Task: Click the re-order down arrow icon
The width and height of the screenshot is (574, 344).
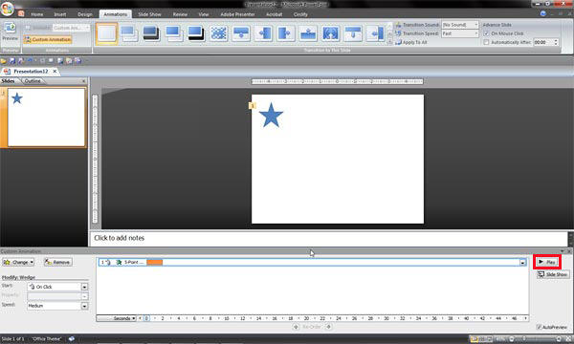Action: [329, 327]
